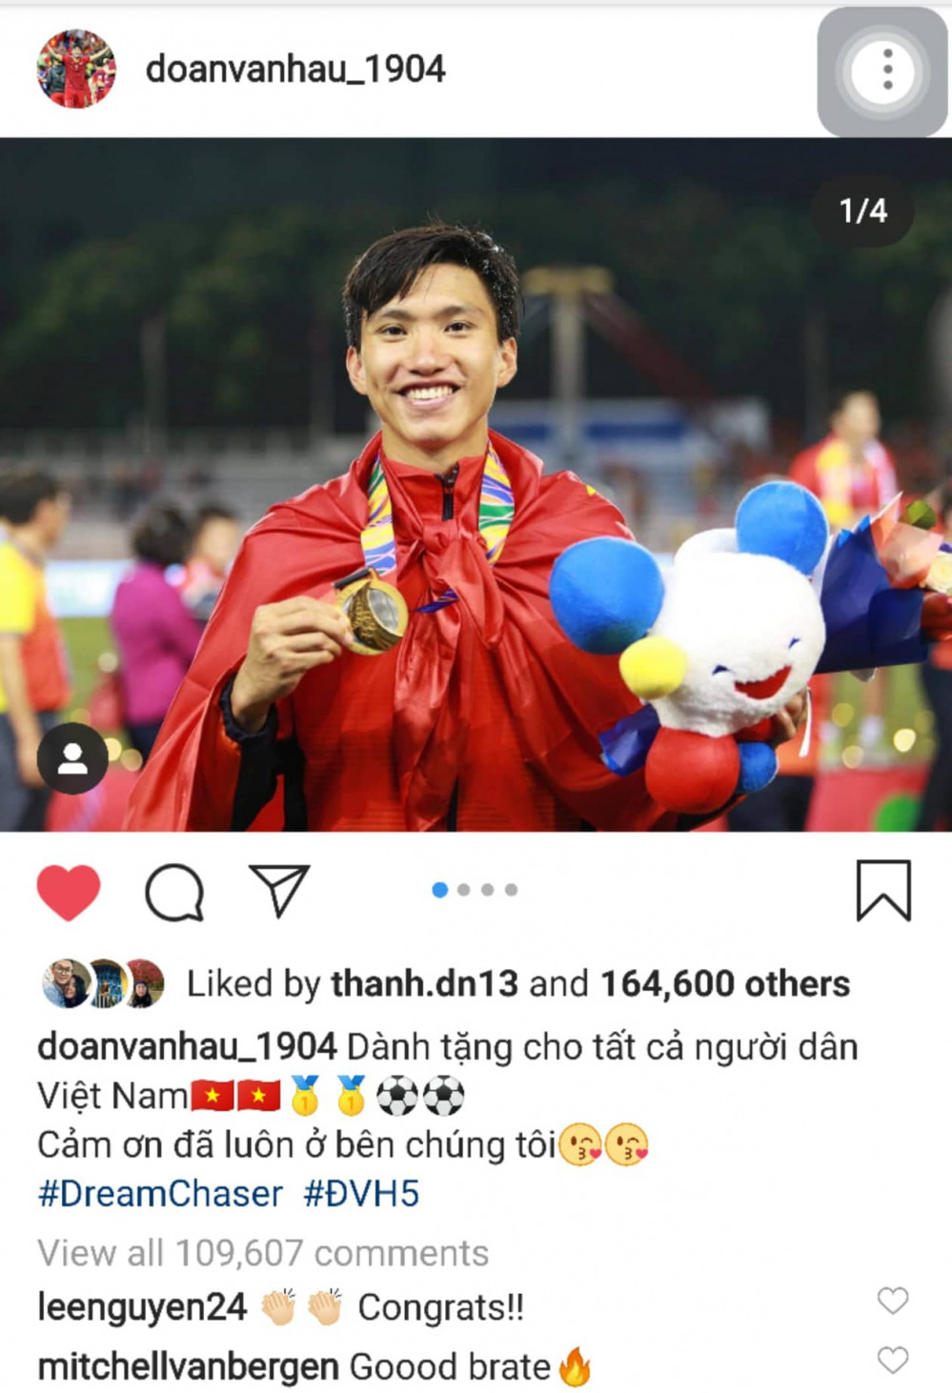The image size is (952, 1393).
Task: Select second carousel dot indicator
Action: (x=464, y=890)
